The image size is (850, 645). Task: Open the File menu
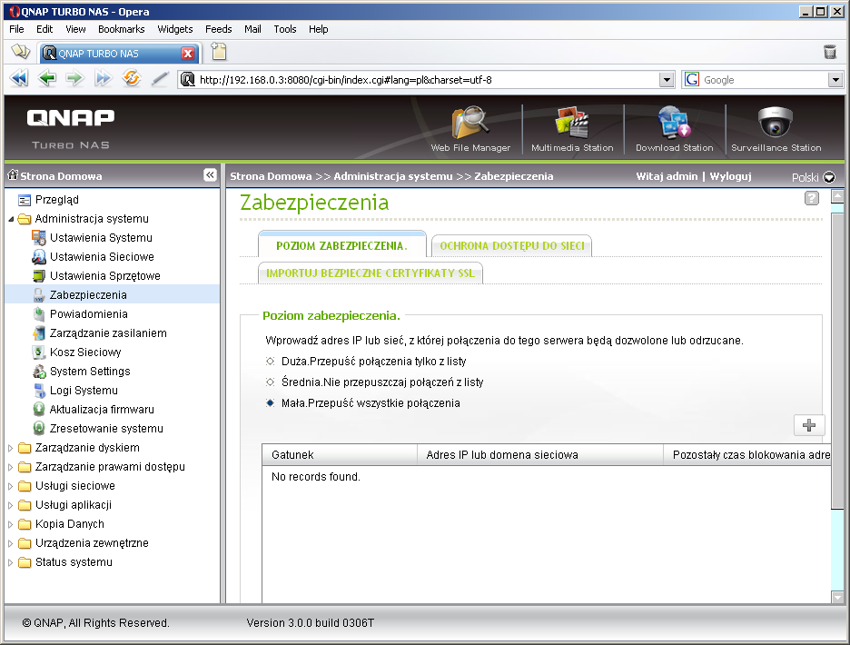click(17, 29)
